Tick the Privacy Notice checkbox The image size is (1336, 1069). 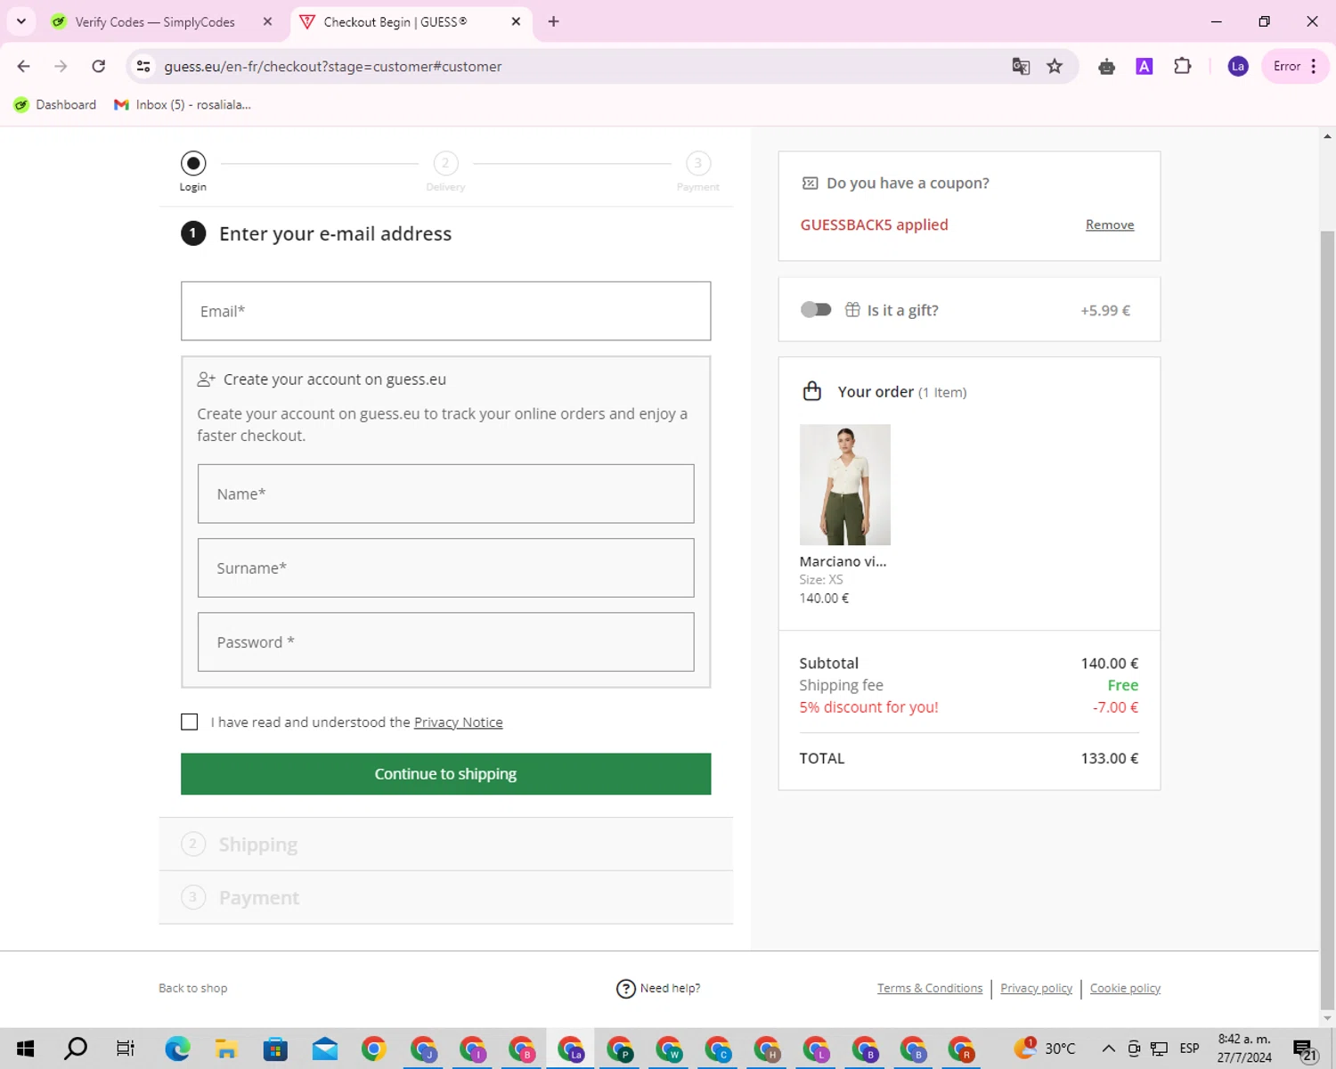point(189,722)
